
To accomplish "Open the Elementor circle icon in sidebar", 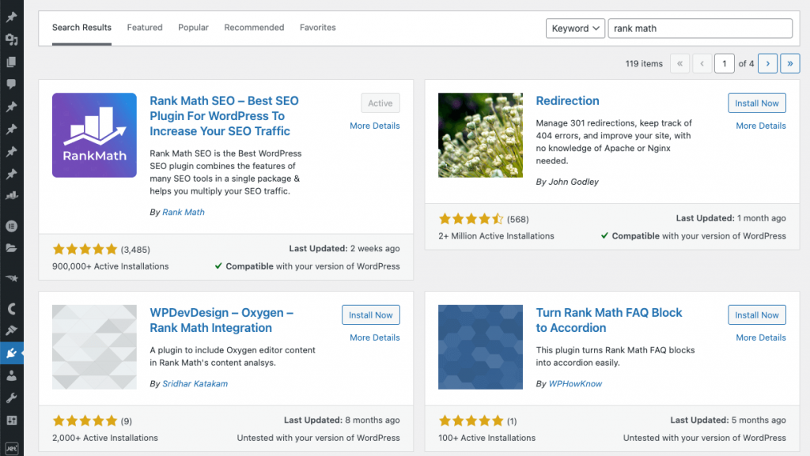I will click(11, 226).
